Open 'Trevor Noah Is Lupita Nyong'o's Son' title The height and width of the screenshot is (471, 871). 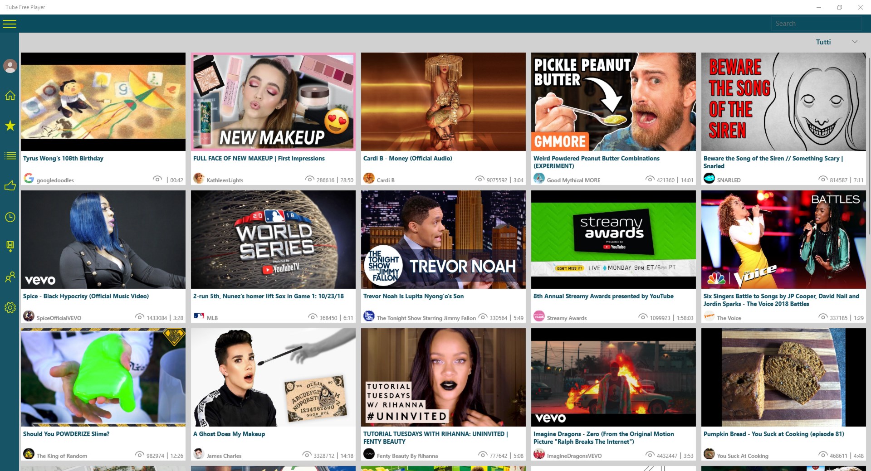413,296
